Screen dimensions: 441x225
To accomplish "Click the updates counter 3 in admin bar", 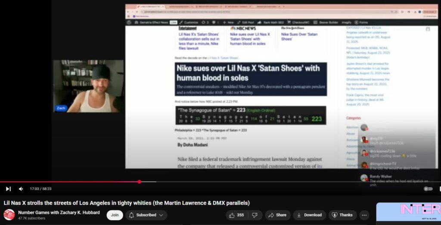I will tap(205, 22).
